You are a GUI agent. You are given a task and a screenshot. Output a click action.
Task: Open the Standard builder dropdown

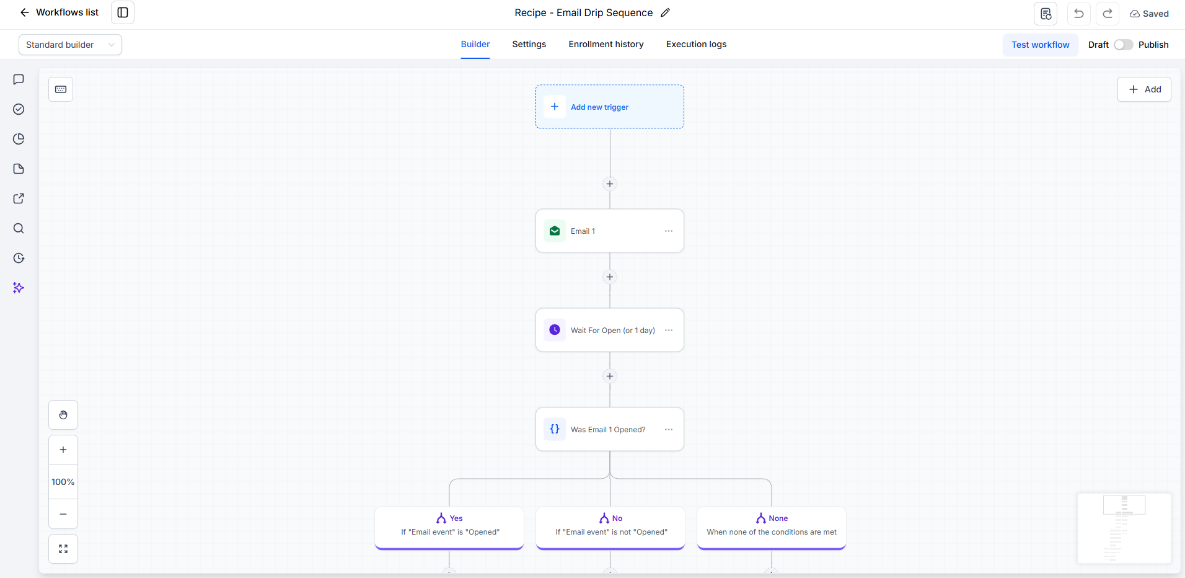click(x=70, y=45)
